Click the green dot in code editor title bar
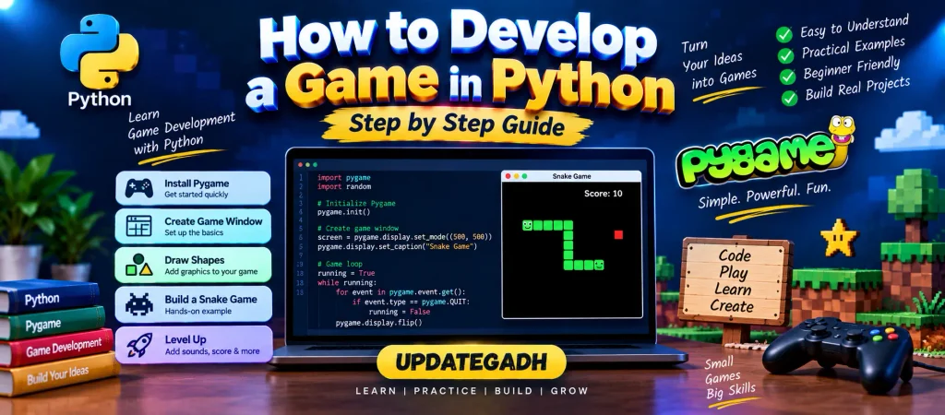The image size is (945, 415). click(x=314, y=164)
